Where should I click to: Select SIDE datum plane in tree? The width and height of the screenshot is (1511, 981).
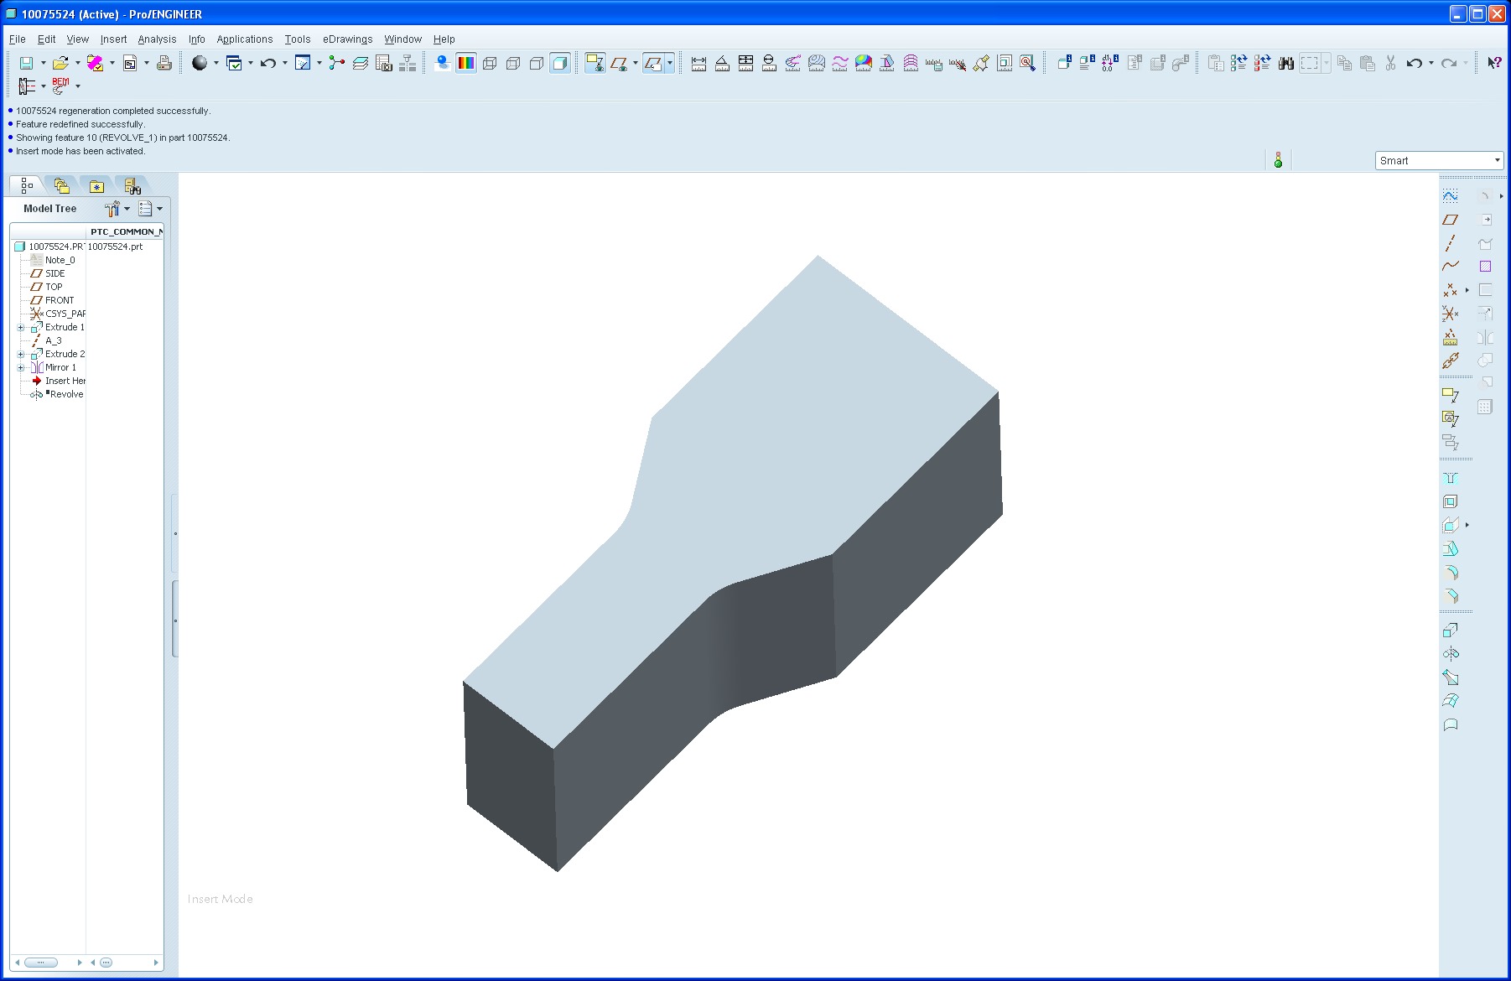(55, 273)
